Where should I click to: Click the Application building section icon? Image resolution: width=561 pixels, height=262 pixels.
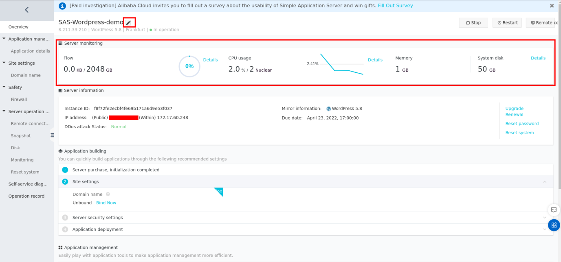pyautogui.click(x=61, y=151)
